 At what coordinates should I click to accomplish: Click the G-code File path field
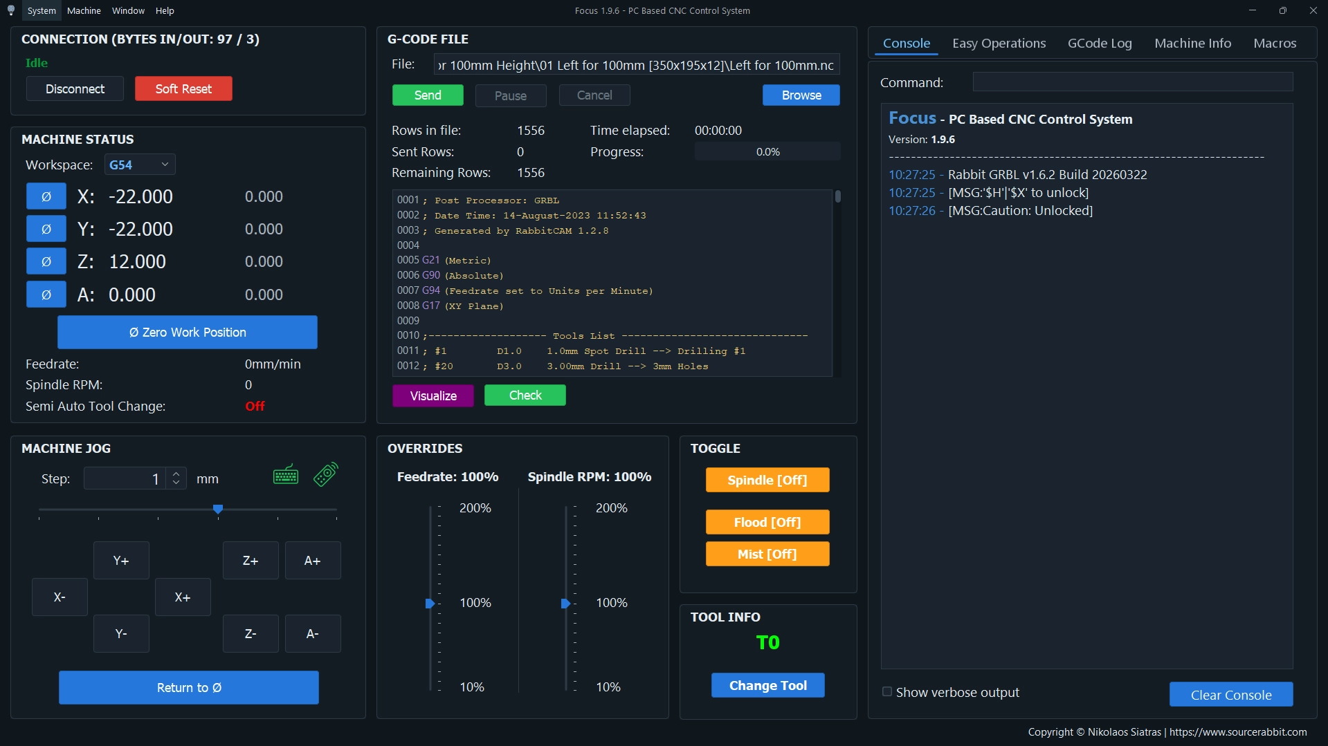(x=637, y=65)
